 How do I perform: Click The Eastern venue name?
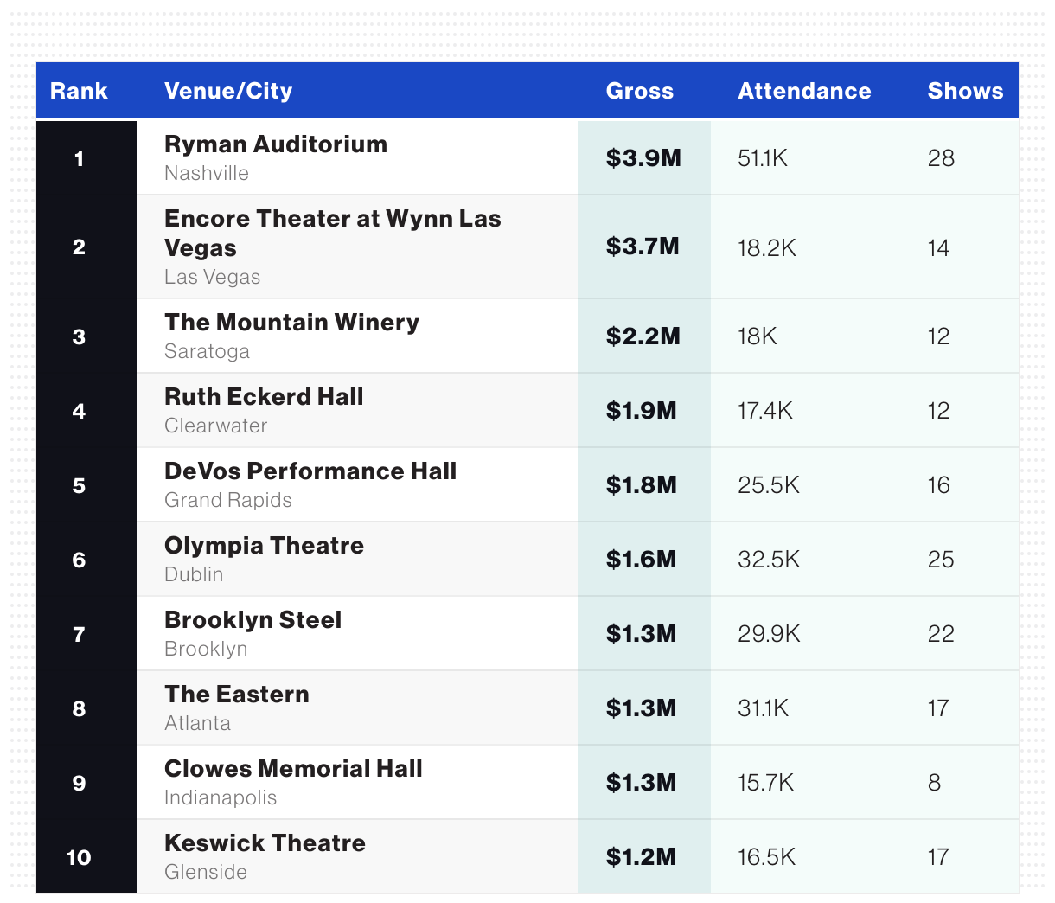(x=236, y=695)
